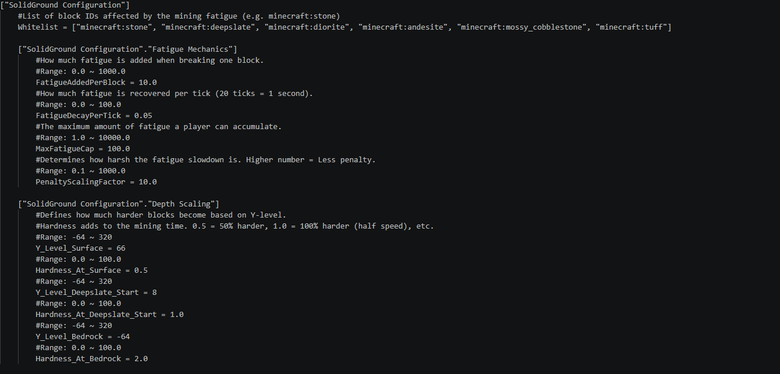Image resolution: width=780 pixels, height=374 pixels.
Task: Place cursor on FatigueAddedPerBlock value 10.0
Action: pyautogui.click(x=148, y=83)
